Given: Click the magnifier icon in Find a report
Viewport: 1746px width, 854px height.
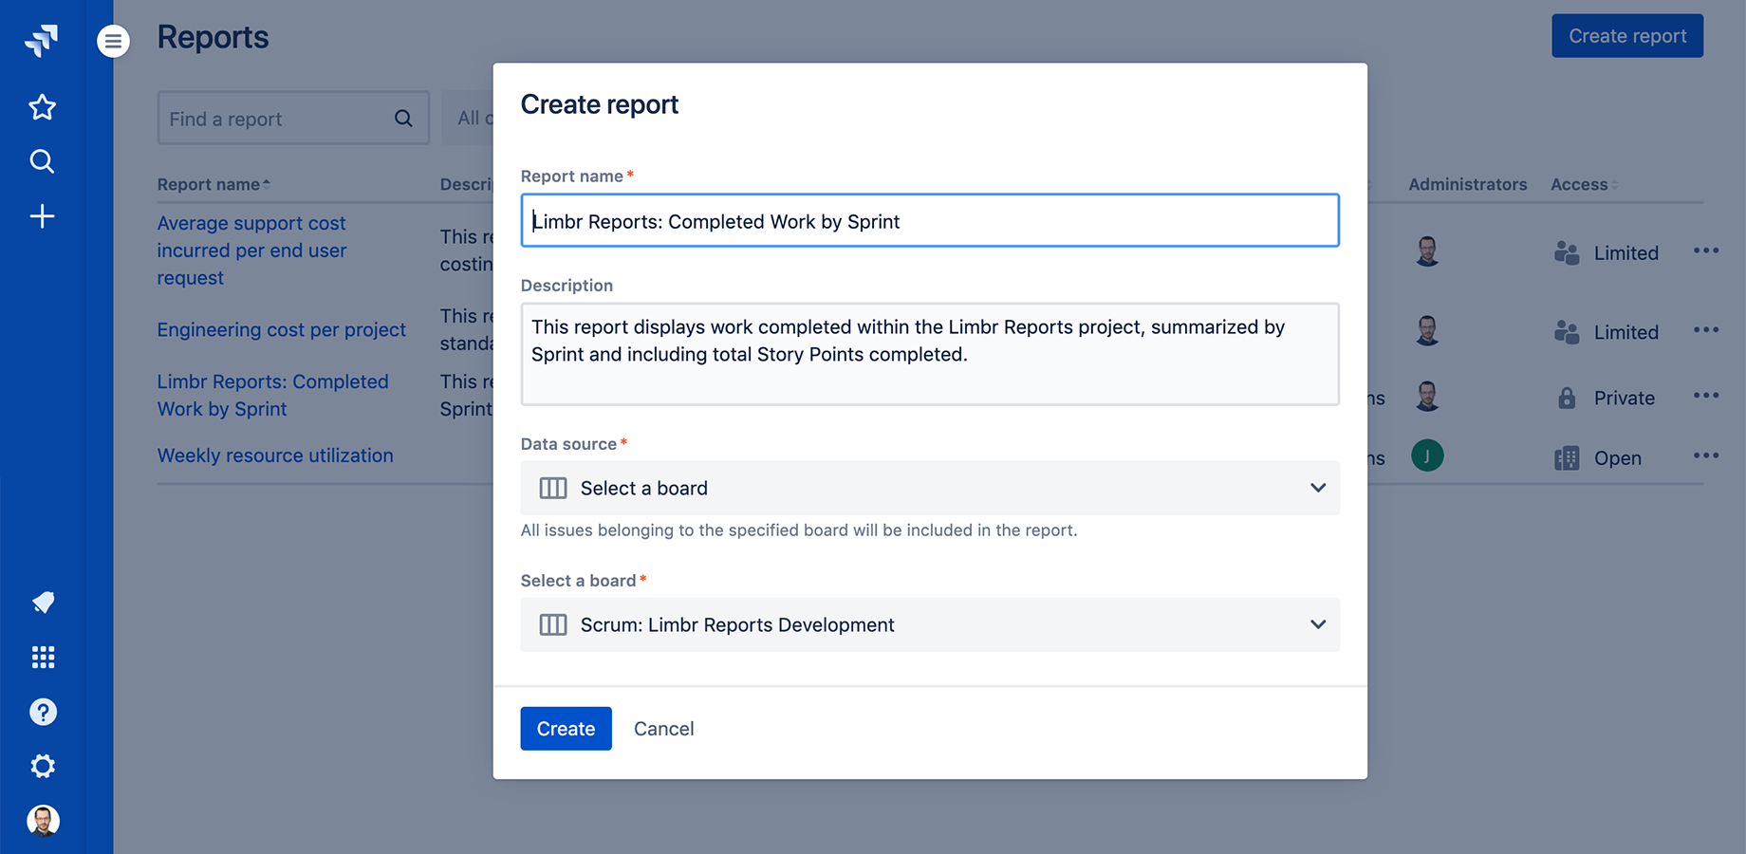Looking at the screenshot, I should pos(403,119).
